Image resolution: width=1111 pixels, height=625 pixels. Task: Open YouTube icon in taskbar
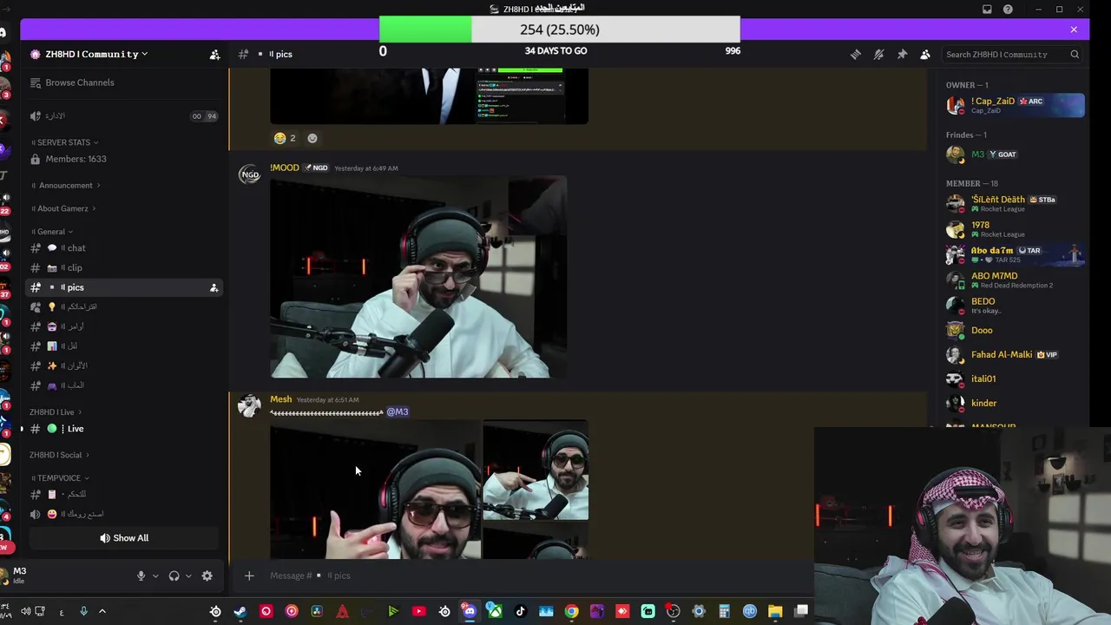(x=418, y=612)
